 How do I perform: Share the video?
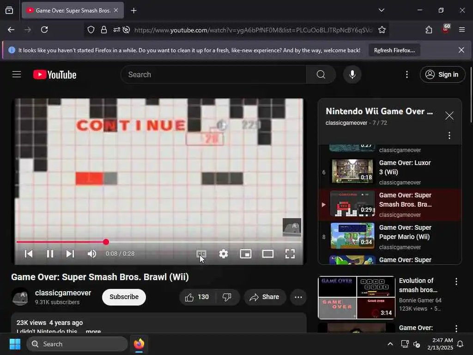[265, 297]
